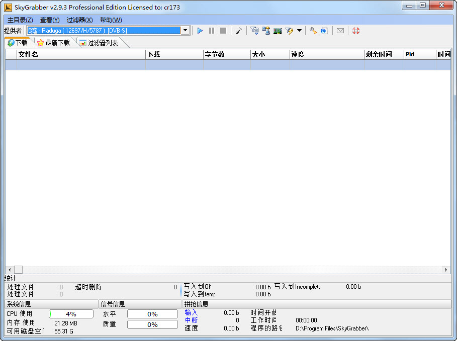Open the filter wizard lightning-funnel icon
The image size is (457, 341).
point(290,31)
